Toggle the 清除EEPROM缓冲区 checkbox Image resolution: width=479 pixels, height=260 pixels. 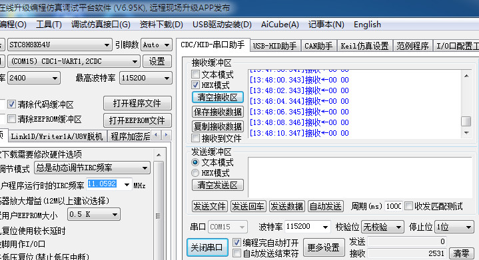click(x=11, y=118)
